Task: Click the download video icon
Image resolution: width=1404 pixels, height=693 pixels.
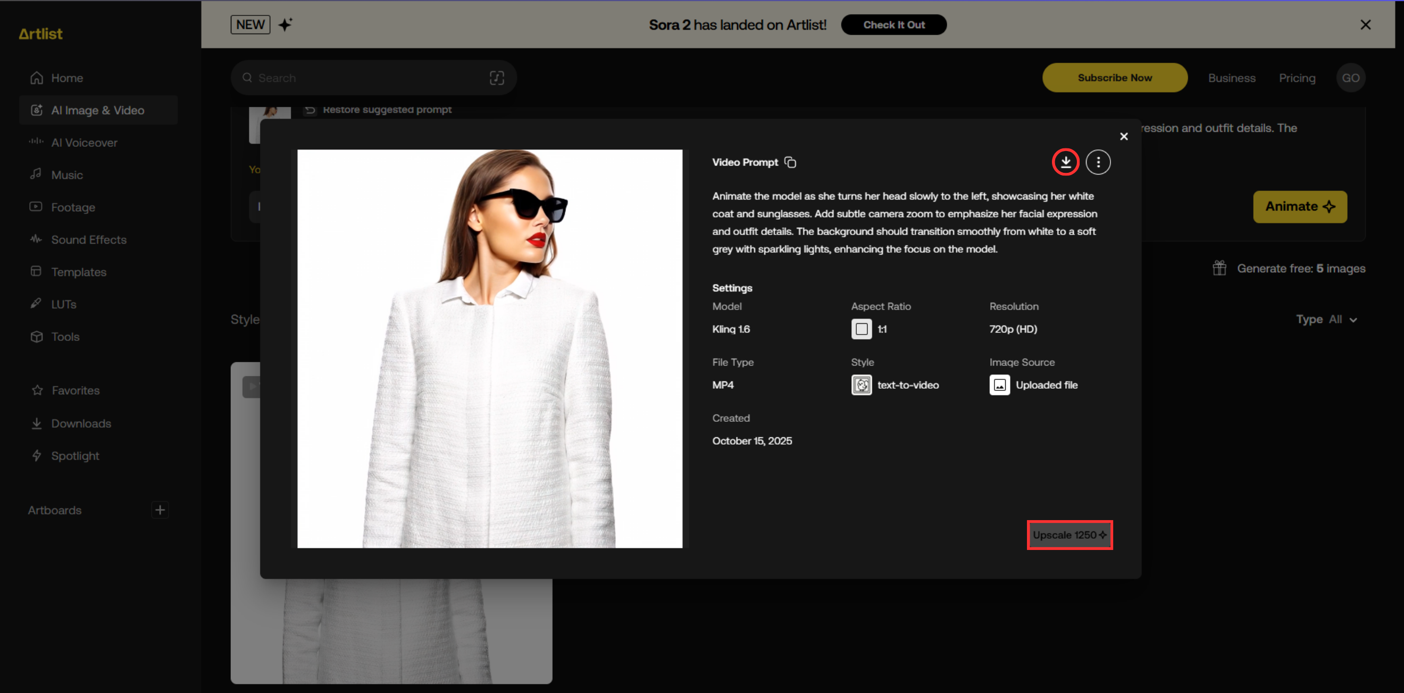Action: [1065, 162]
